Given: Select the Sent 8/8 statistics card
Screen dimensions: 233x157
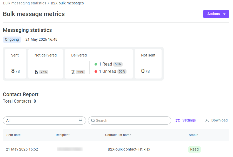Looking at the screenshot, I should (16, 64).
